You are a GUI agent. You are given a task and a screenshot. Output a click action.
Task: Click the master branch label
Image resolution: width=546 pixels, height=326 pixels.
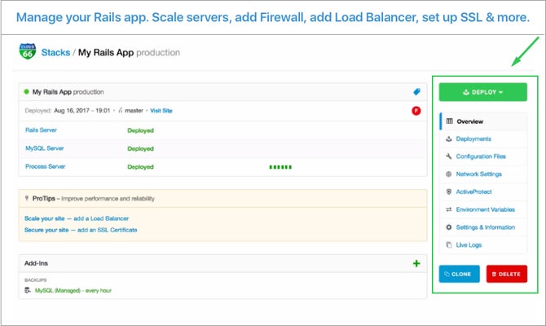pos(134,110)
